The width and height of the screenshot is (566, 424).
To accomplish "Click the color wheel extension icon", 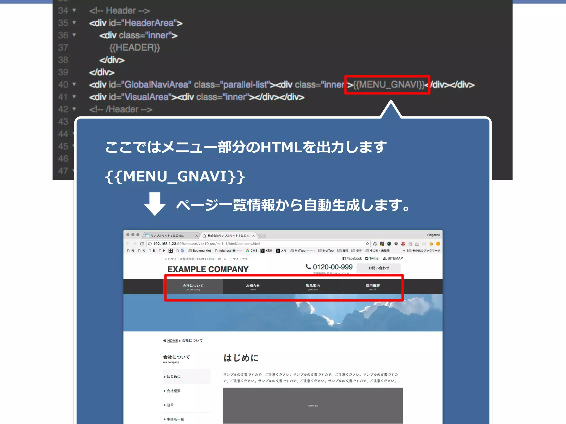I will (x=389, y=243).
